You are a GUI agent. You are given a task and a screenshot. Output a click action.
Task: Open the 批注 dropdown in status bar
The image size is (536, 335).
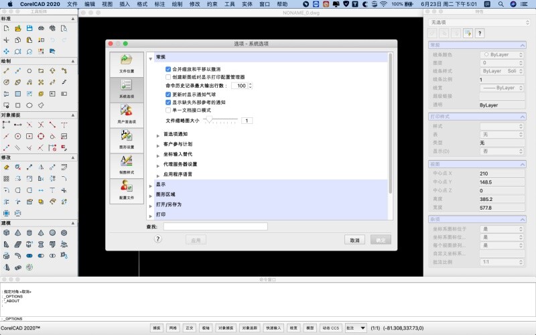[356, 328]
